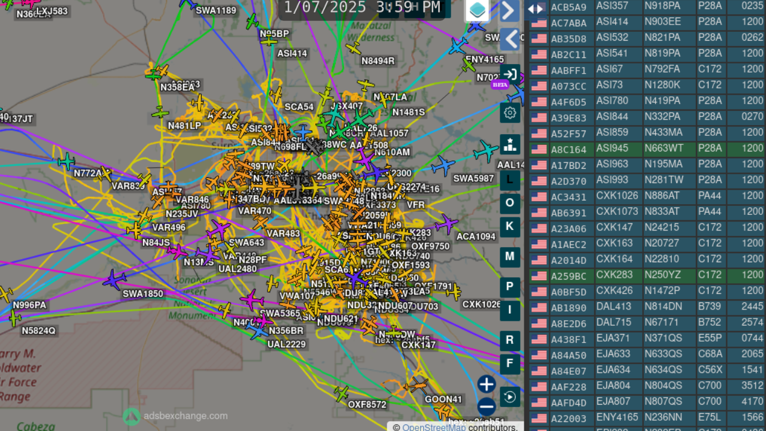Screen dimensions: 766x431
Task: Toggle the I map button
Action: 510,309
